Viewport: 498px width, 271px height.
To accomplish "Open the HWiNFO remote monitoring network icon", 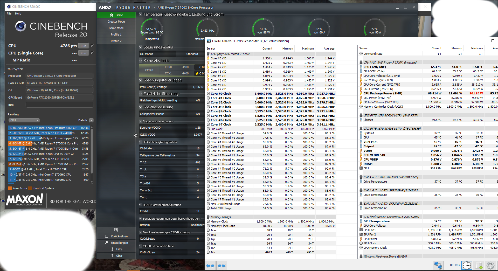I will click(438, 265).
